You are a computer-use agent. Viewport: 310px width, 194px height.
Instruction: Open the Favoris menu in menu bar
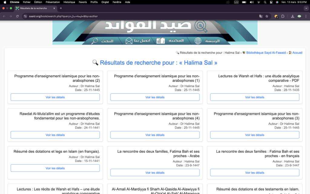click(x=83, y=2)
